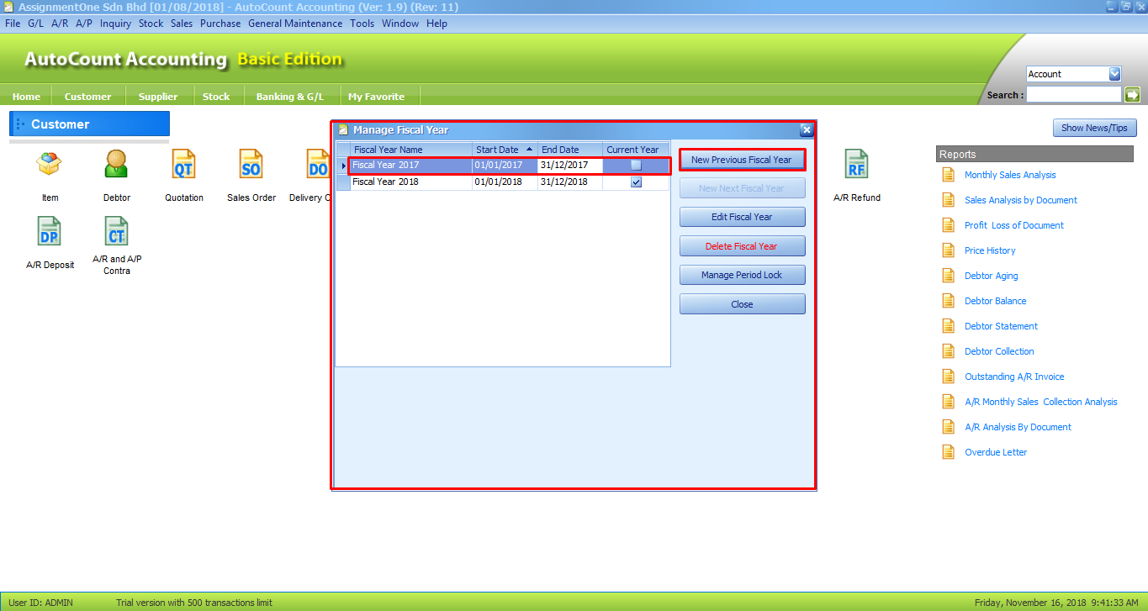Viewport: 1148px width, 611px height.
Task: Click Manage Period Lock button
Action: (742, 275)
